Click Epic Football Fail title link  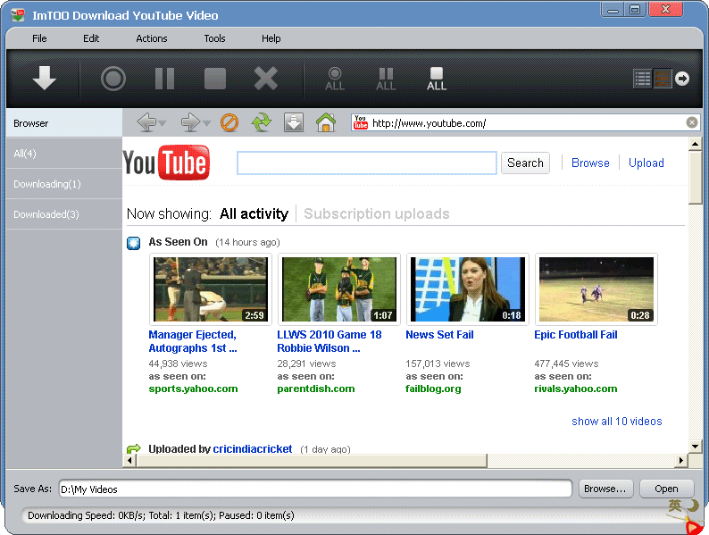coord(576,335)
